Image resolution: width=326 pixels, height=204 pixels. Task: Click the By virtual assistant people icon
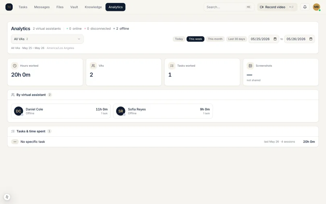click(13, 95)
